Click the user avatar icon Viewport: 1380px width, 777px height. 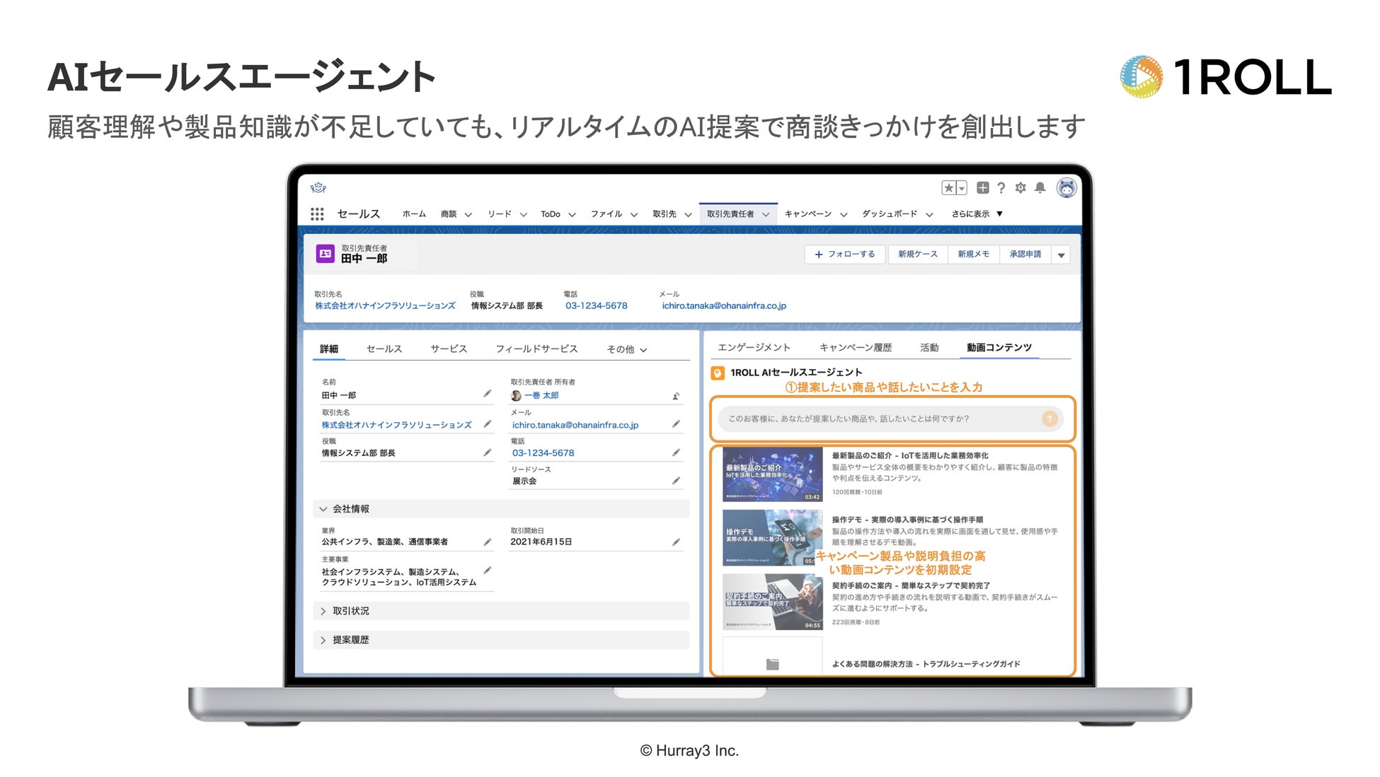(1066, 187)
